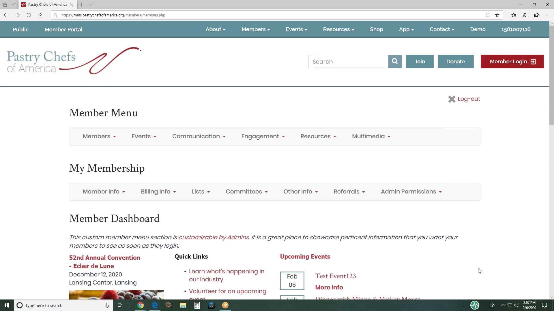
Task: Click the browser address bar URL
Action: click(113, 15)
